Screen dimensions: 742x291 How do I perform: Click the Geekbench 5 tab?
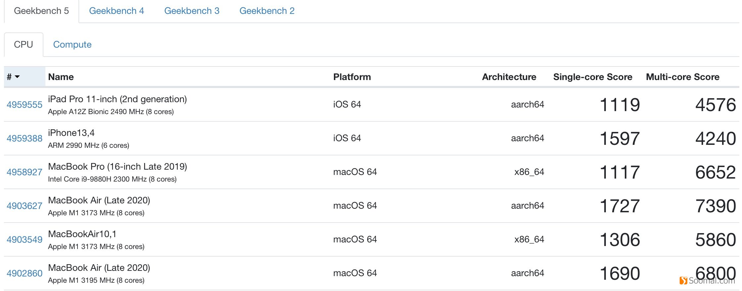tap(41, 11)
